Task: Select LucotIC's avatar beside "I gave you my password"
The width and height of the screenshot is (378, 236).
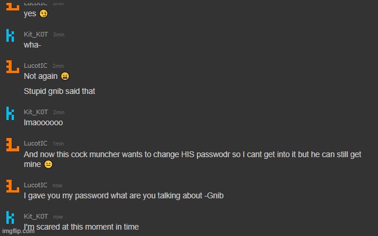Action: point(10,187)
